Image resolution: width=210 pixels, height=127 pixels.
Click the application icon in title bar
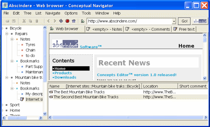click(5, 5)
